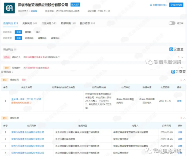187x156 pixels.
Task: Switch to 提示信息 974 tab
Action: click(x=88, y=23)
